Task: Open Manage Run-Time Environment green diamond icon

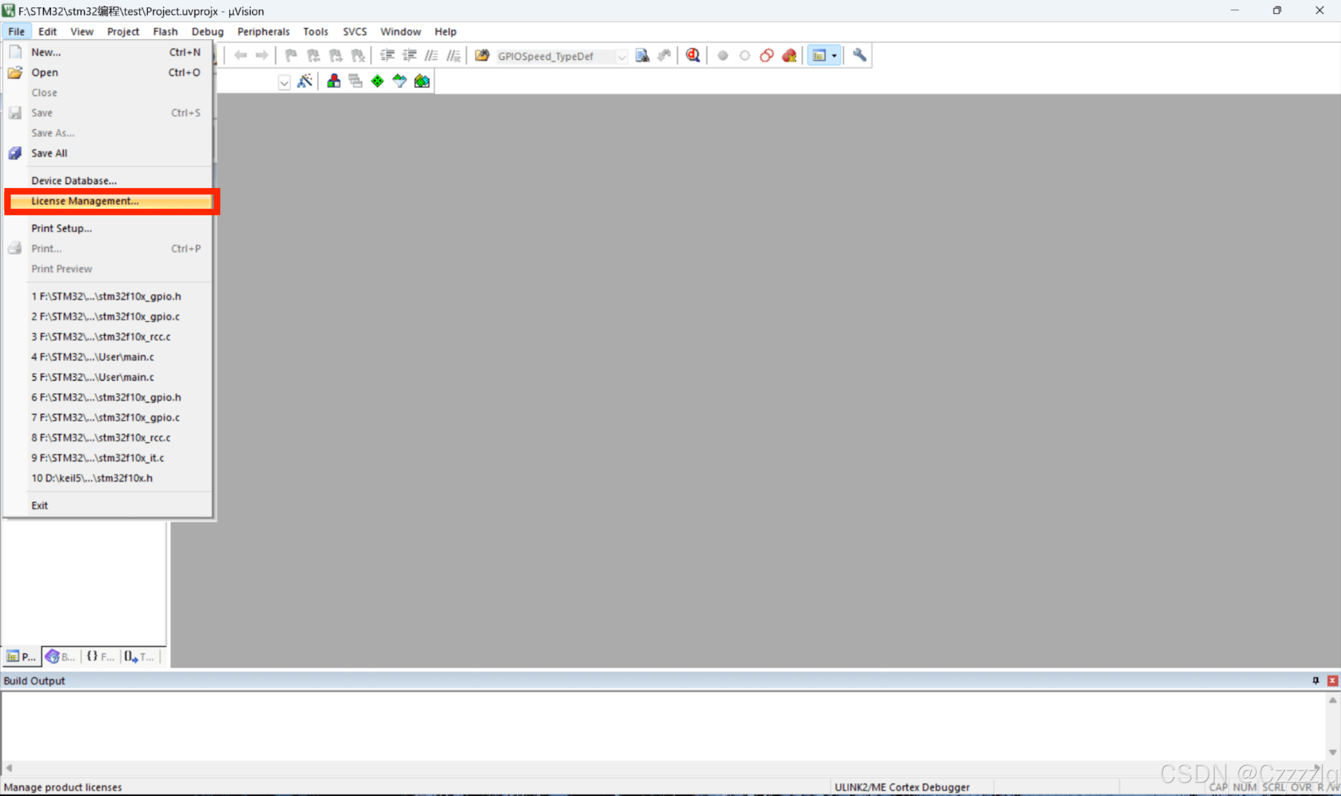Action: click(378, 81)
